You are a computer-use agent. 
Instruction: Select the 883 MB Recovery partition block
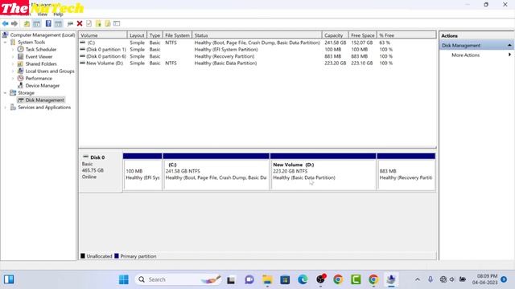click(406, 172)
